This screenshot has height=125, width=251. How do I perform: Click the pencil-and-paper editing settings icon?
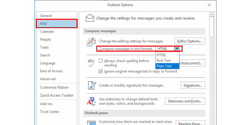91,42
